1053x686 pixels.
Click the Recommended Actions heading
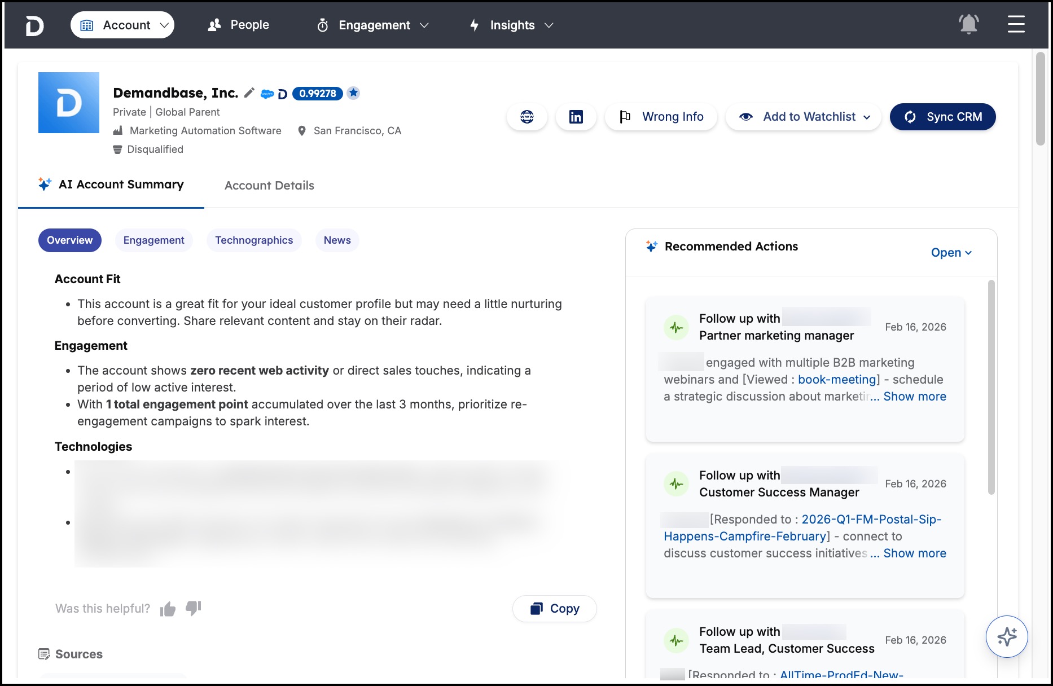pos(731,247)
